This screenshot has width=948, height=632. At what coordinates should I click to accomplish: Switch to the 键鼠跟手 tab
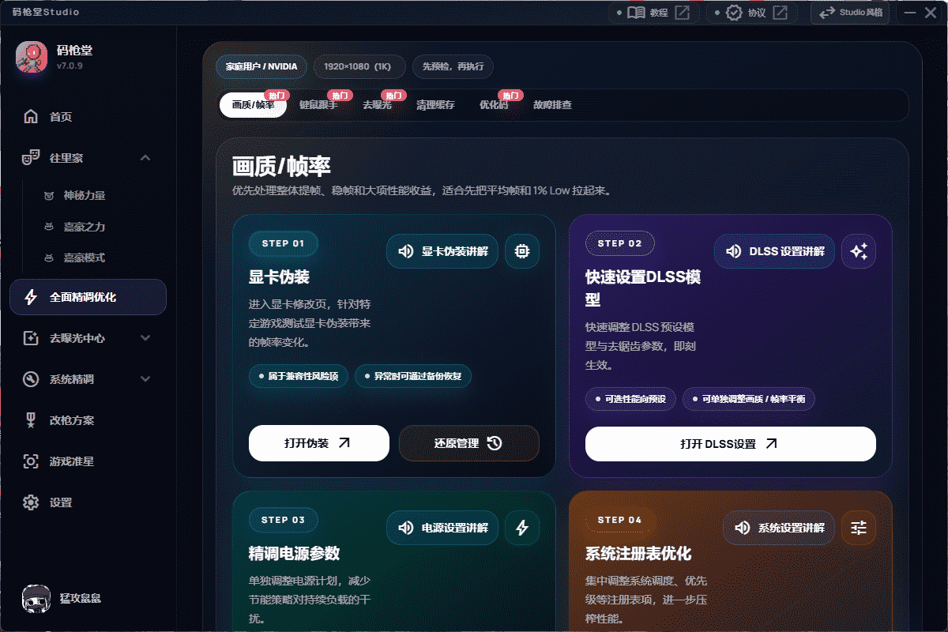(x=318, y=105)
